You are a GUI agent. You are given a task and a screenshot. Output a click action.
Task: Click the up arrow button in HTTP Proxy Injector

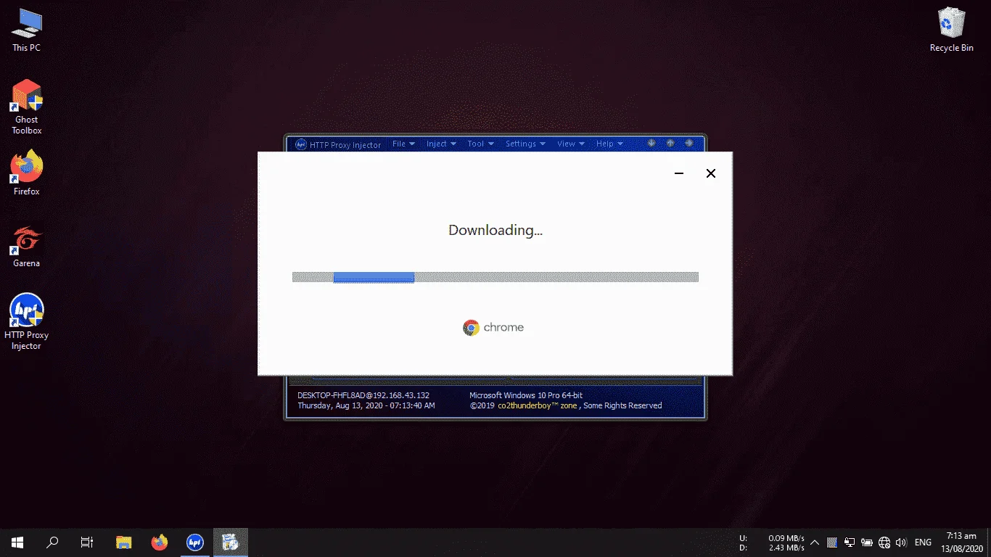tap(670, 143)
